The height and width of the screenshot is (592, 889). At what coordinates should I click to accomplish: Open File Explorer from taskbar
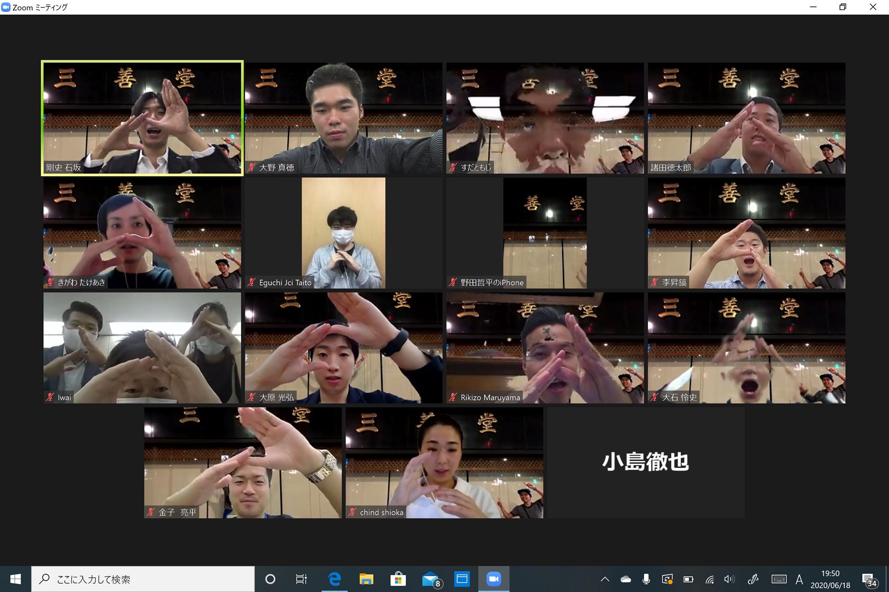[366, 579]
